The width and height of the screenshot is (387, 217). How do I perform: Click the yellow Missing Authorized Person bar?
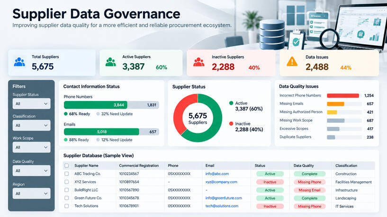(332, 112)
